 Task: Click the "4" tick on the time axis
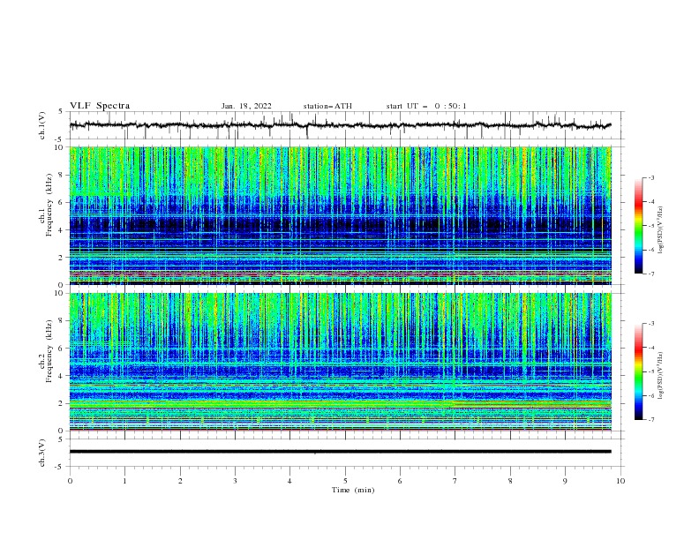[x=290, y=481]
